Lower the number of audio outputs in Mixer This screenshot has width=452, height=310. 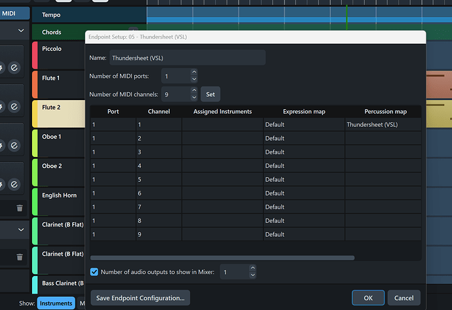tap(253, 275)
